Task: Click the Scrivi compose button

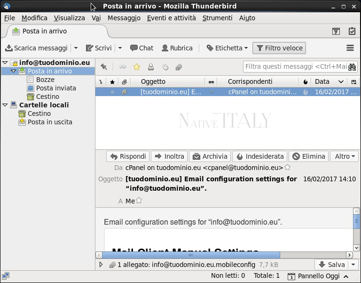Action: [x=99, y=48]
